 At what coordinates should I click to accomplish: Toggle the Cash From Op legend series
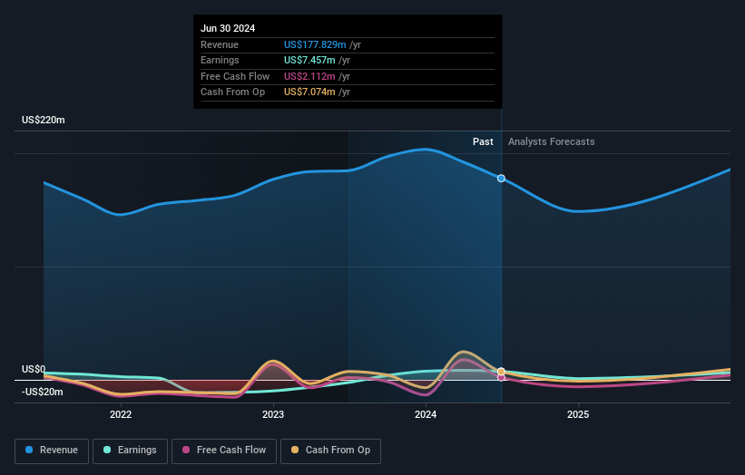click(x=330, y=451)
